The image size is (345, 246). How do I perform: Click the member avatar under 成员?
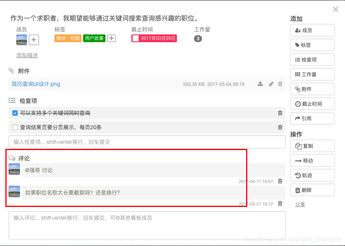click(22, 40)
